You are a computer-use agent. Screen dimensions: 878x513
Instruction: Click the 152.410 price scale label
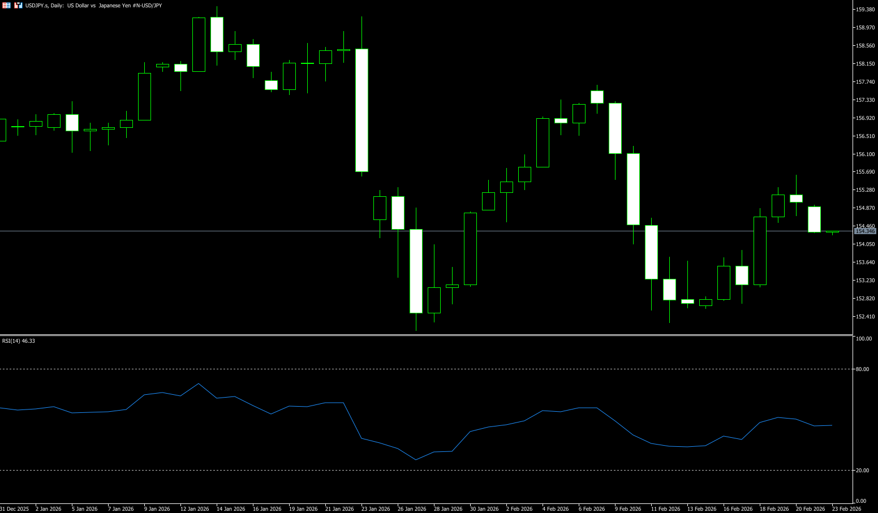click(x=866, y=317)
